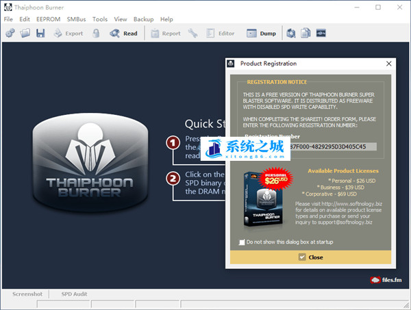The width and height of the screenshot is (411, 310).
Task: Save with the floppy disk icon
Action: pos(40,34)
